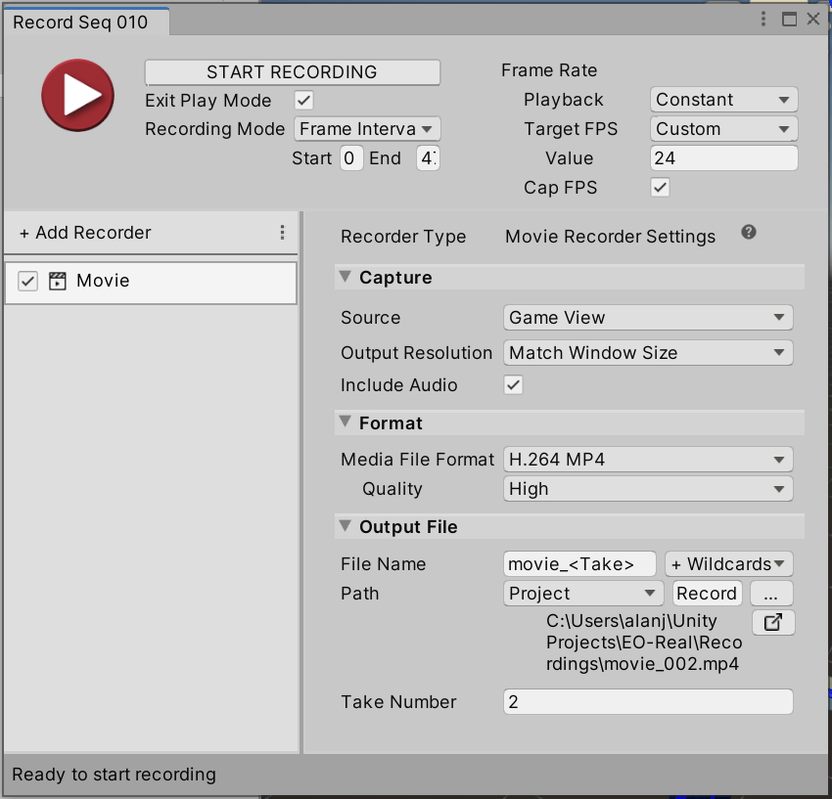Click the Movie recorder clapper icon
The width and height of the screenshot is (832, 799).
[x=58, y=282]
